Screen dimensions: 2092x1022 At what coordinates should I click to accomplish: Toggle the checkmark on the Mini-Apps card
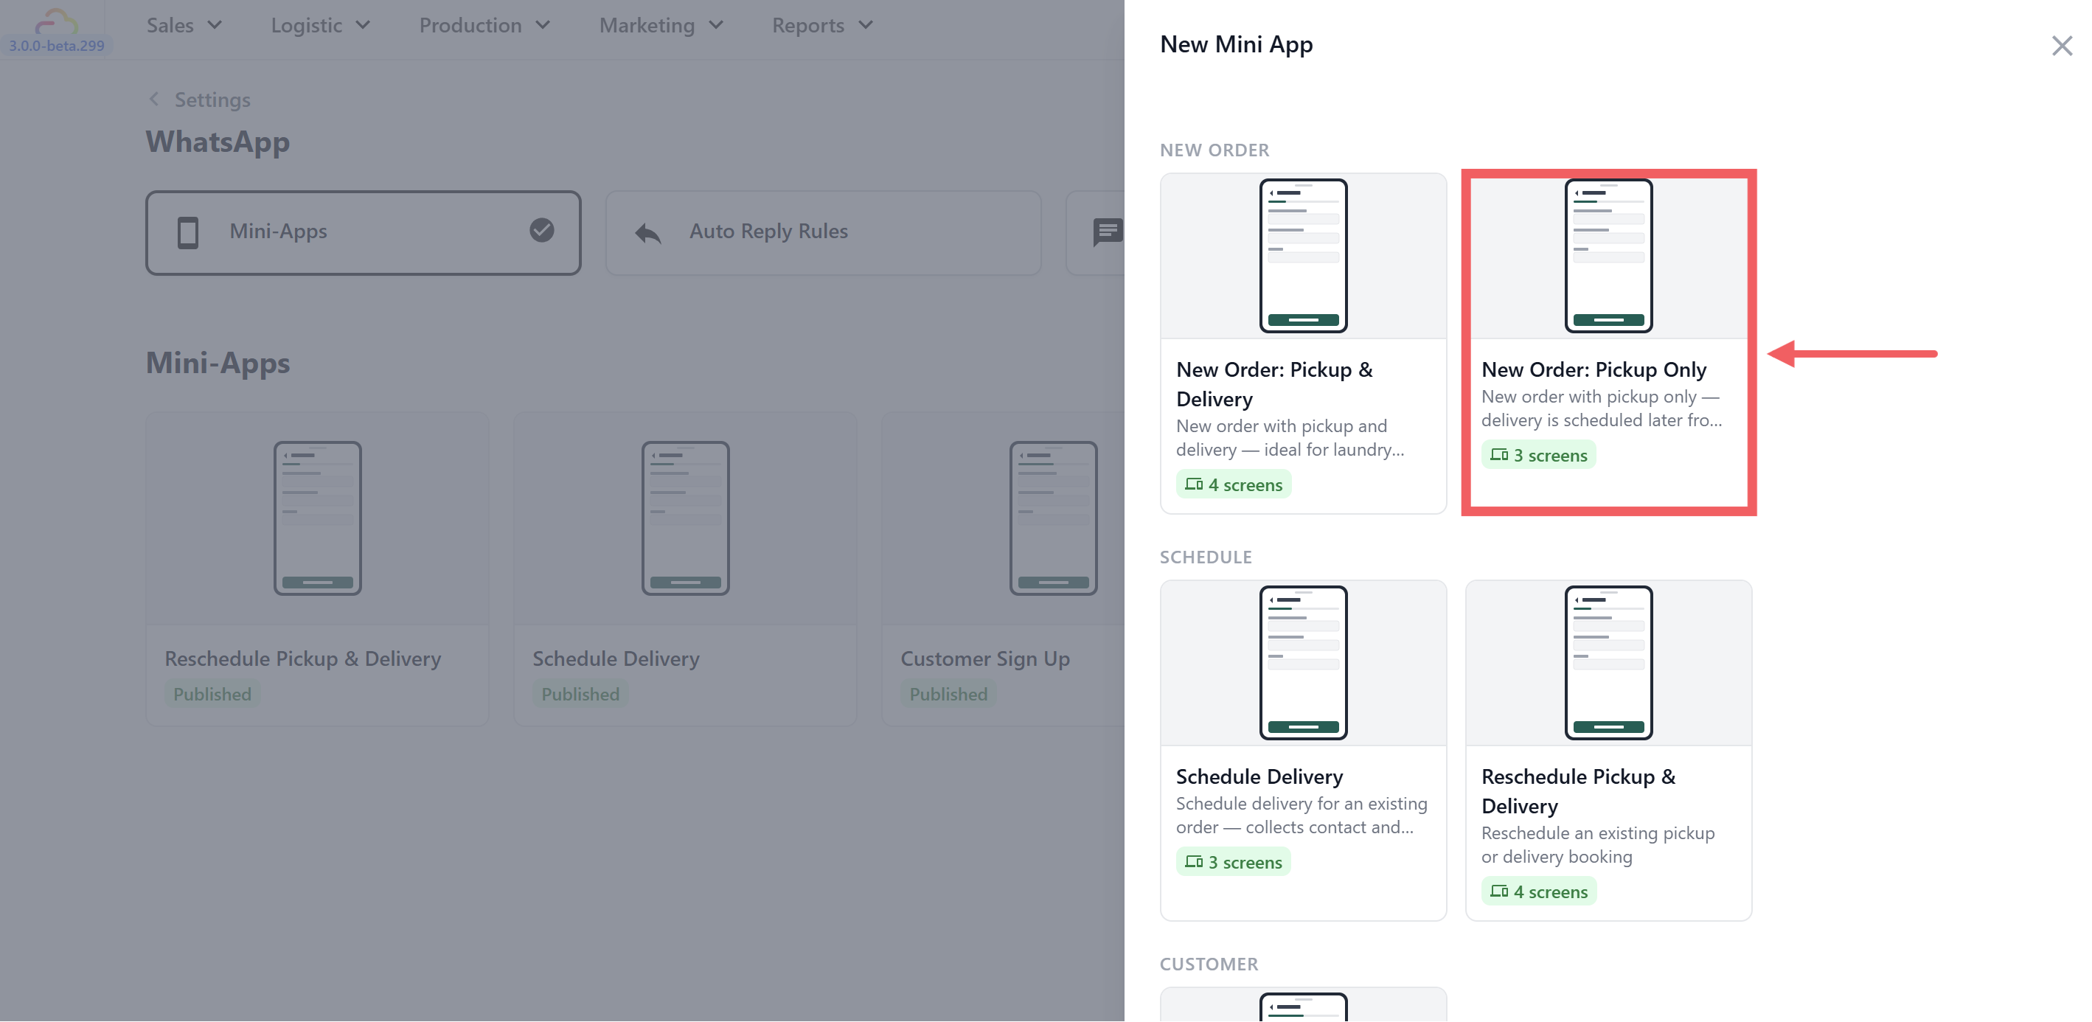542,231
